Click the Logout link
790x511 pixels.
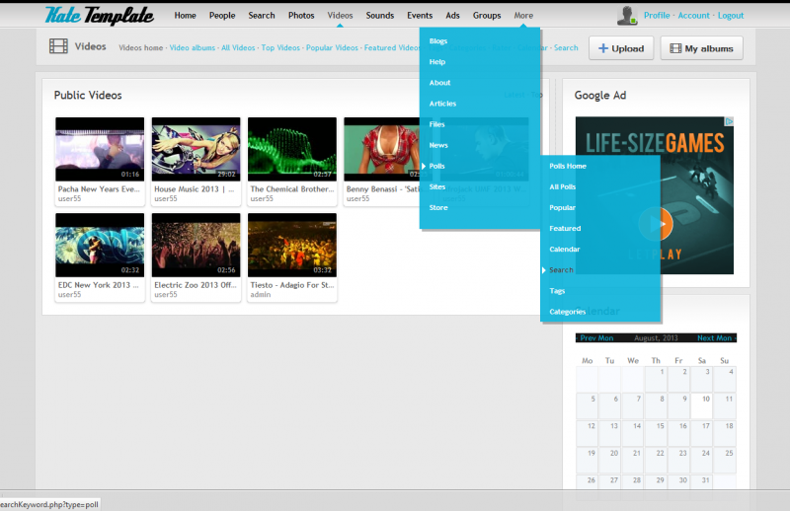tap(731, 16)
